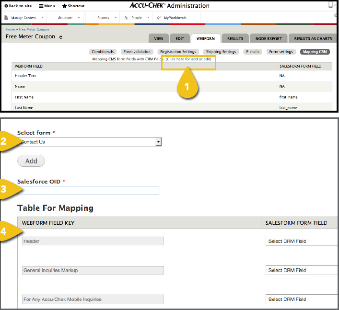Click Back to site link text
Screen dimensions: 339x310
click(20, 6)
